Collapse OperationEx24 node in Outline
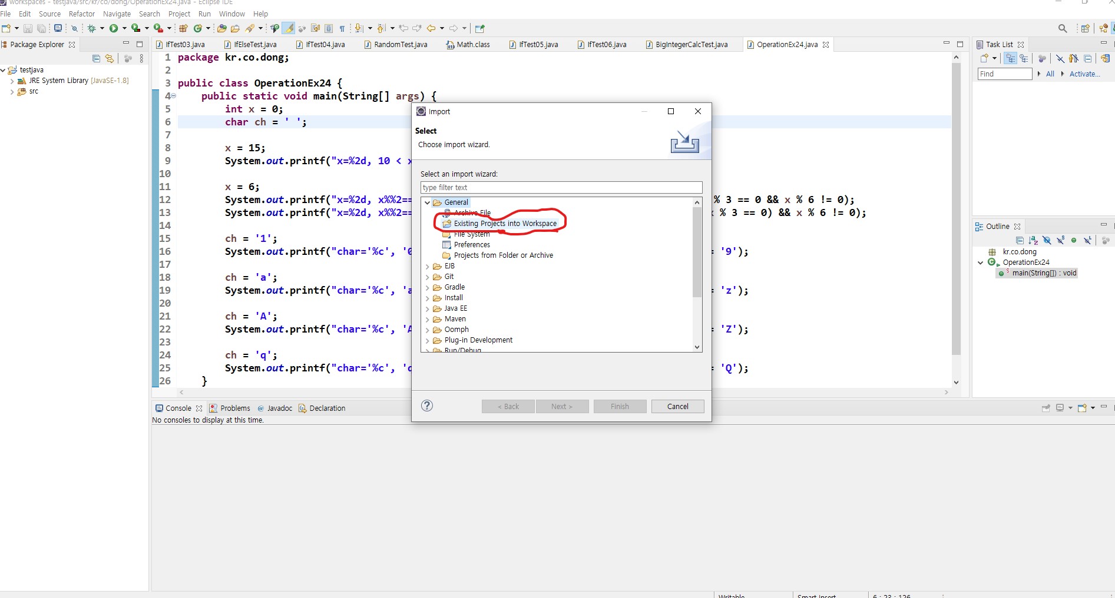 tap(980, 263)
